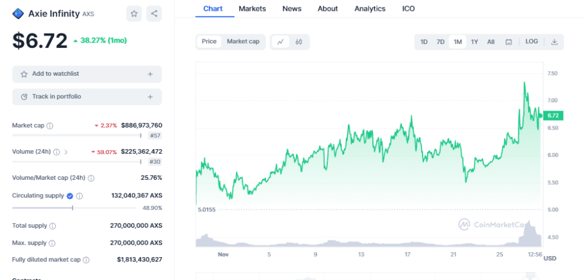The image size is (584, 280).
Task: Set chart range to 7D
Action: point(440,42)
